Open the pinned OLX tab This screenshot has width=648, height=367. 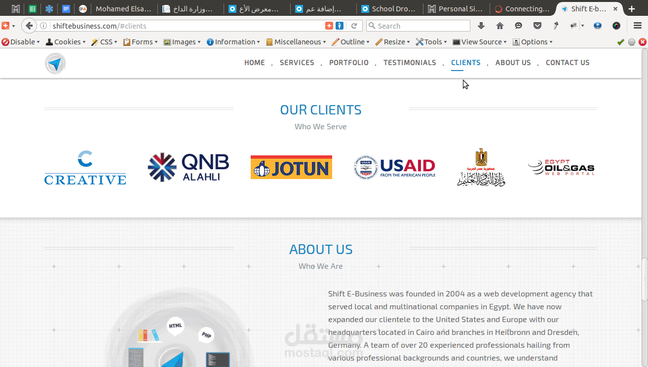[x=83, y=9]
